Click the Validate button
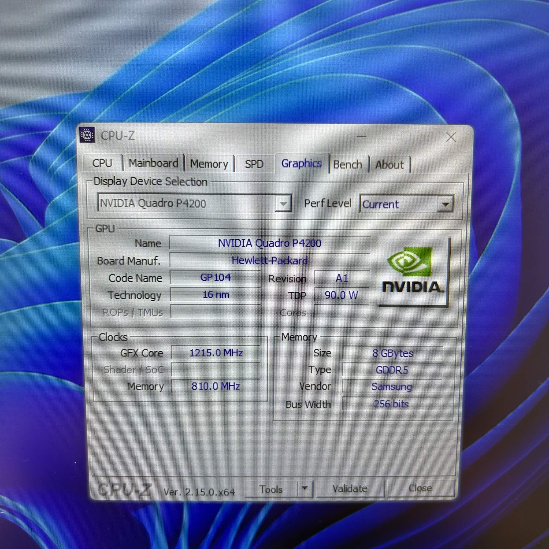The height and width of the screenshot is (549, 549). 350,488
